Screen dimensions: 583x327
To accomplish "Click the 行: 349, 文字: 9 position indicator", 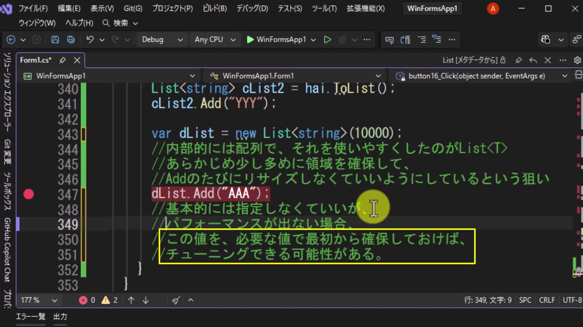I will click(488, 300).
